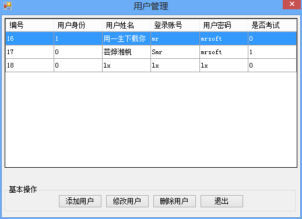
Task: Click the 修改用户 button
Action: click(x=127, y=201)
